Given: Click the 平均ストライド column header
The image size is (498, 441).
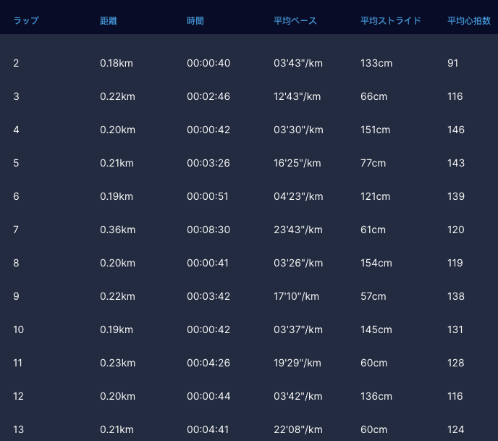Looking at the screenshot, I should click(x=391, y=21).
